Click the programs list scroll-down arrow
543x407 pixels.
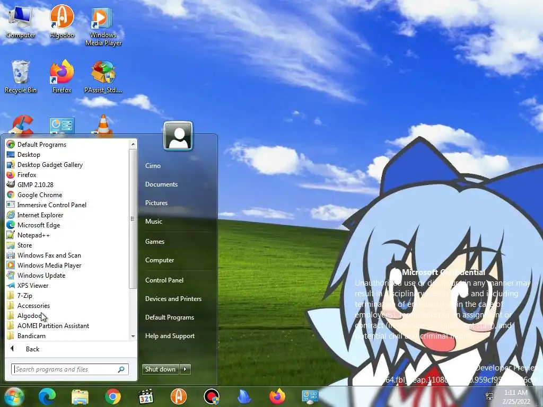133,336
